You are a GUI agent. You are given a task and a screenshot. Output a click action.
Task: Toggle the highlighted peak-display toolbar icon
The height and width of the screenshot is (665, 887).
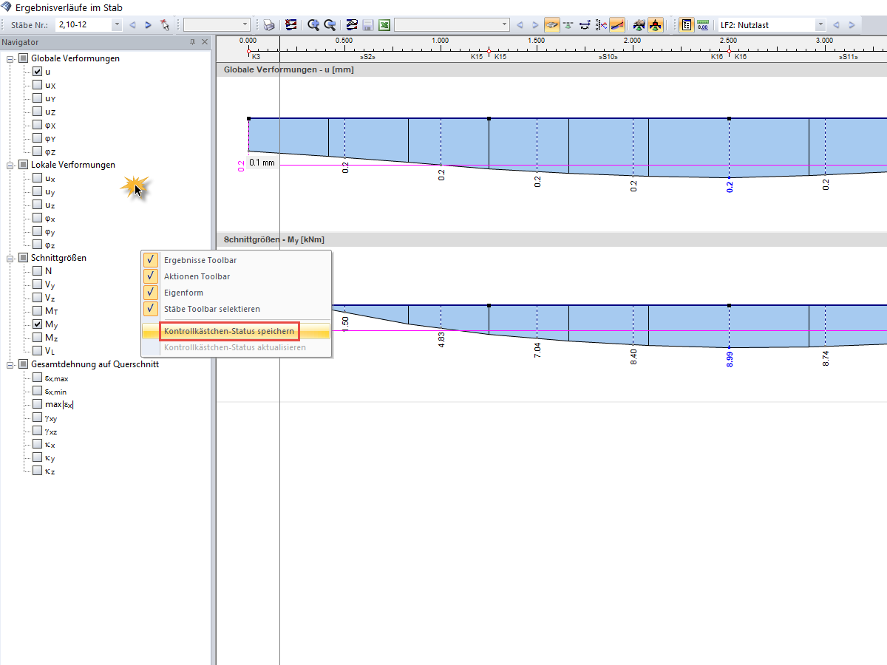655,25
